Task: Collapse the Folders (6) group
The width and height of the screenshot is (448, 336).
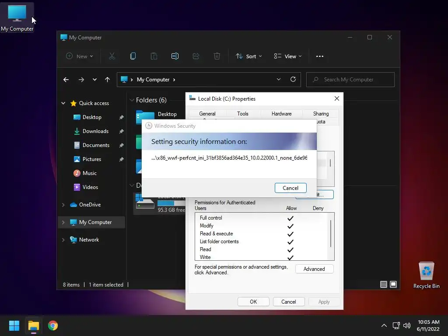Action: pos(132,100)
